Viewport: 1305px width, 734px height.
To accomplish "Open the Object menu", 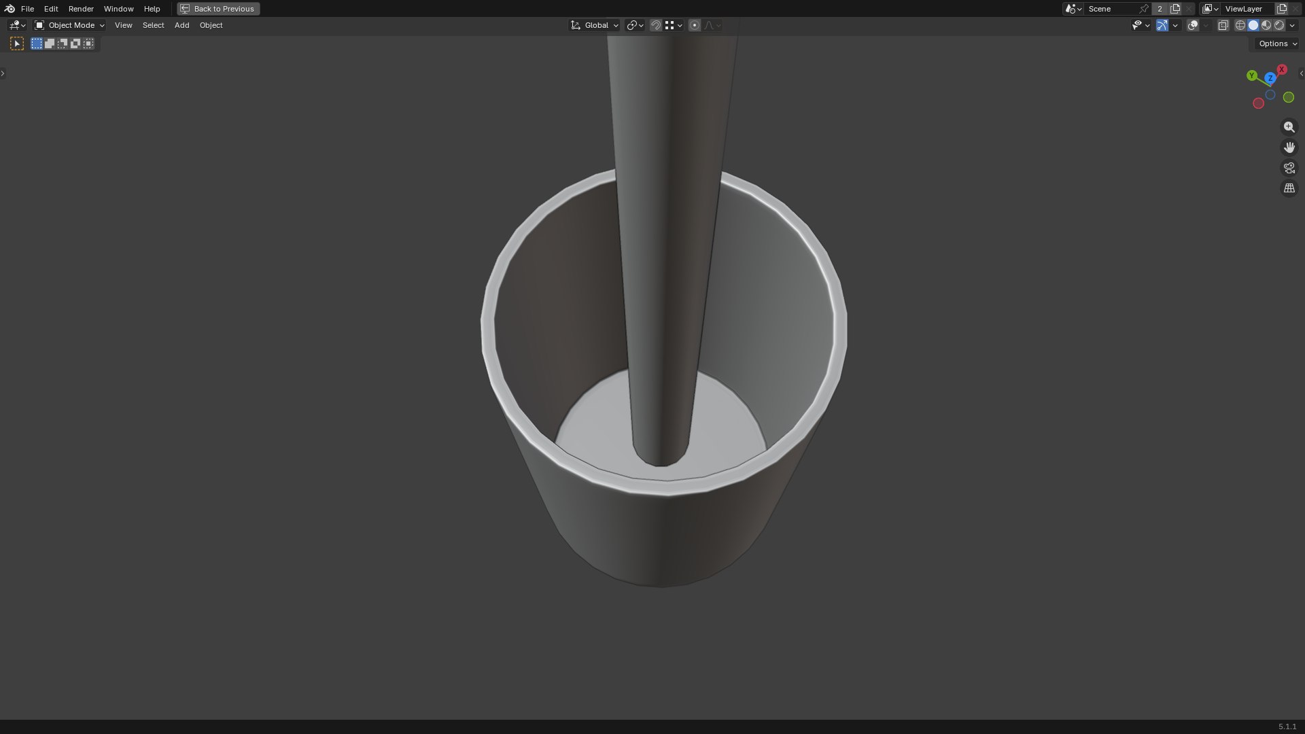I will 211,25.
